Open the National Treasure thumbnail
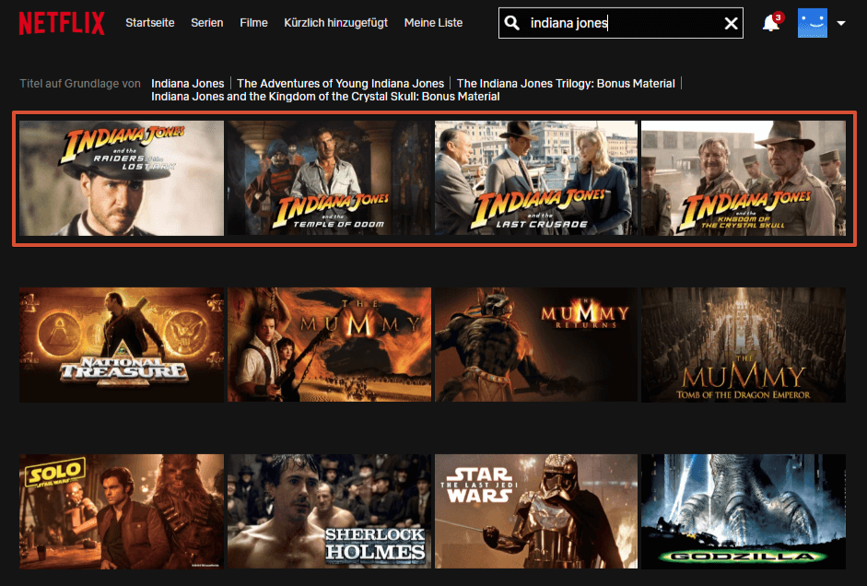Image resolution: width=867 pixels, height=586 pixels. (x=122, y=345)
